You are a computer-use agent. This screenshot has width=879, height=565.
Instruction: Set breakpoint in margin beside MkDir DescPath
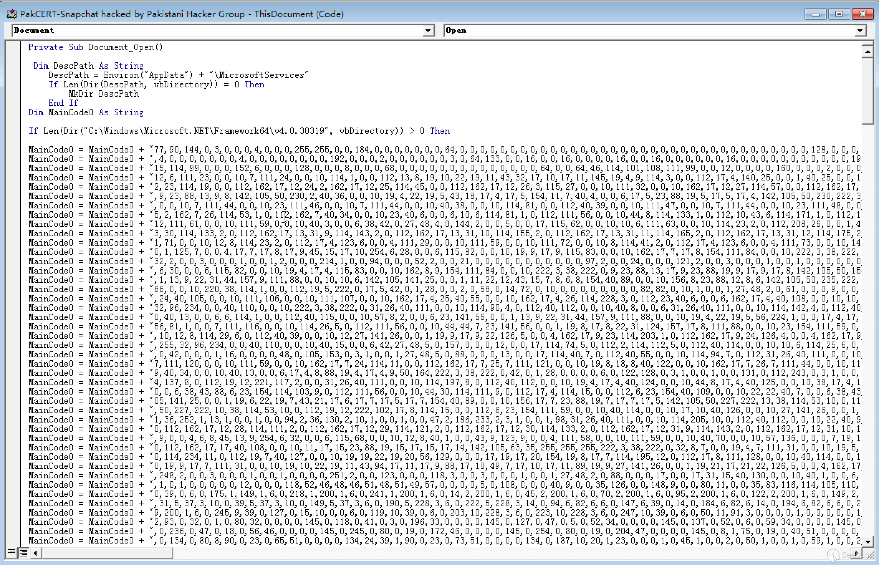pyautogui.click(x=13, y=94)
